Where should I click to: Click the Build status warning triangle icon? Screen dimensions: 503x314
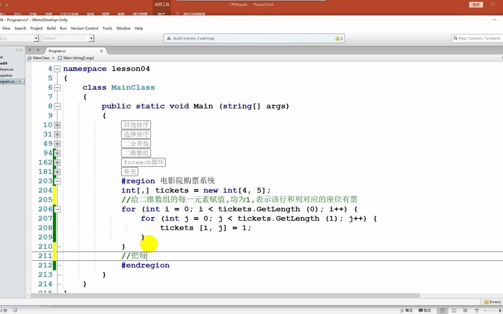pos(169,38)
